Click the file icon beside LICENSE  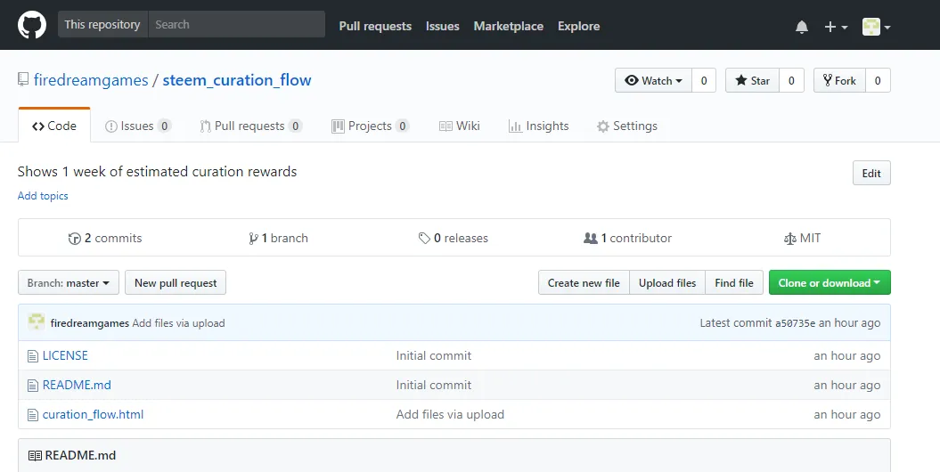pyautogui.click(x=33, y=356)
